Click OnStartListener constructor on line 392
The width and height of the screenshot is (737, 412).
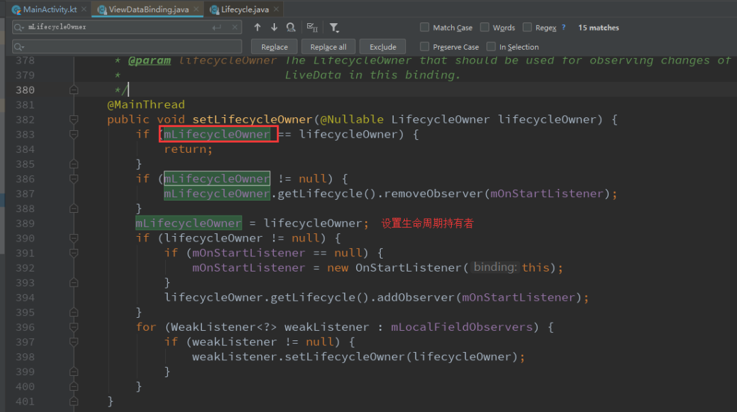(409, 268)
